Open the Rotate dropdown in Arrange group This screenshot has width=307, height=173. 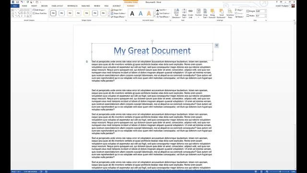[x=239, y=17]
